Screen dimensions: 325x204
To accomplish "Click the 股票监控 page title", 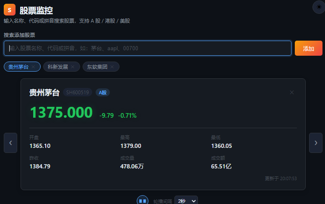I will click(36, 10).
